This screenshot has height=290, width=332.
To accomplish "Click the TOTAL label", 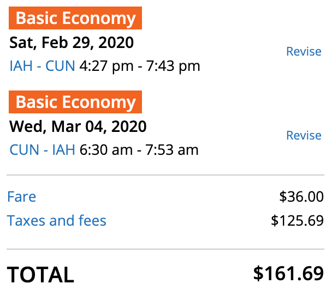I will [40, 275].
